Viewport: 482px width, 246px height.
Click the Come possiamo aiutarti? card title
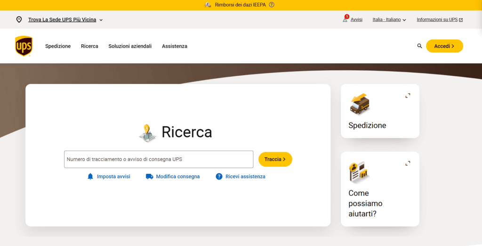point(365,203)
